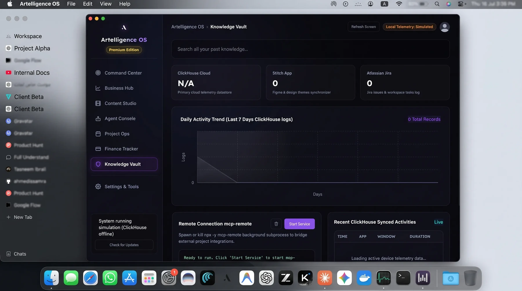Open the Internal Docs tab in background window
This screenshot has width=522, height=291.
(x=28, y=73)
